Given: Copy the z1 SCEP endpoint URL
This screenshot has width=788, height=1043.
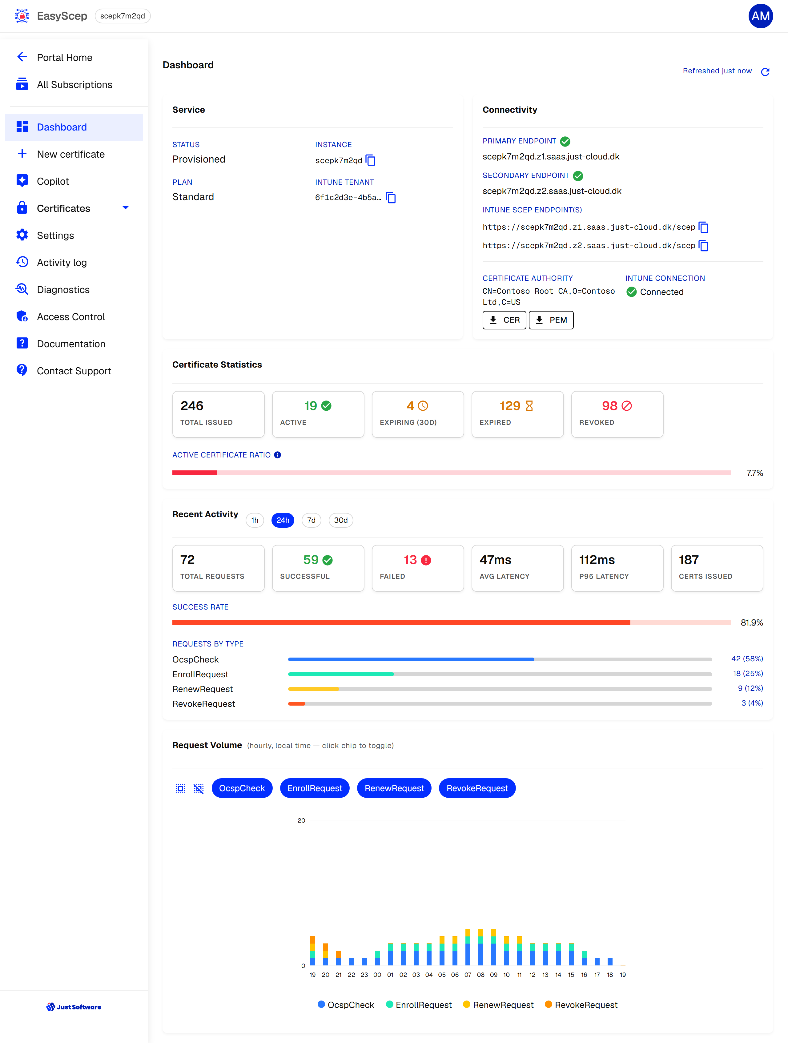Looking at the screenshot, I should (x=704, y=227).
